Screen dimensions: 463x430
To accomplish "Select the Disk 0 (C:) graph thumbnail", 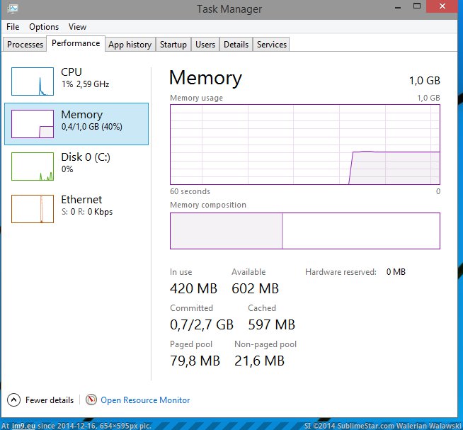I will pyautogui.click(x=33, y=166).
